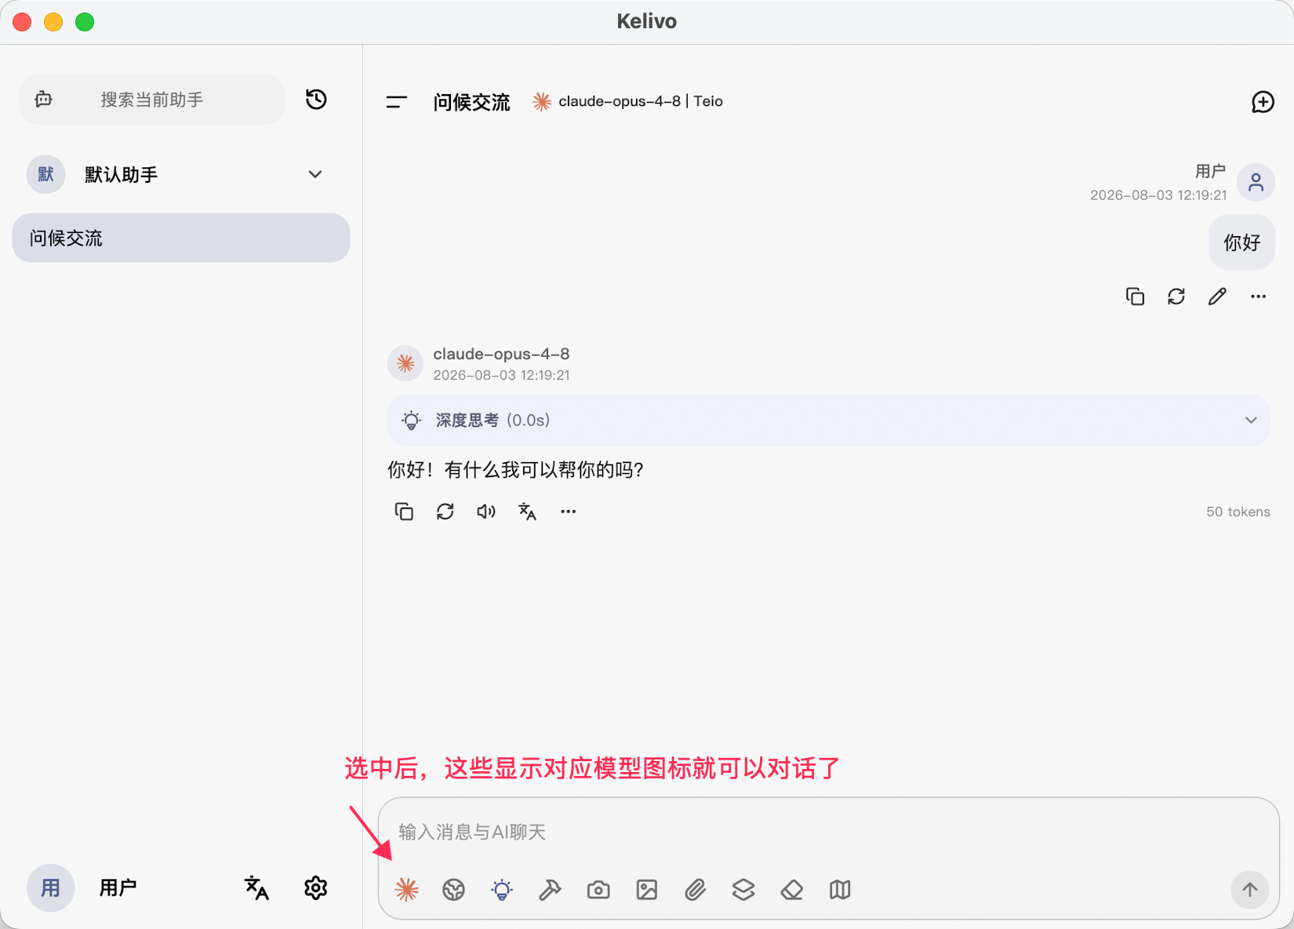This screenshot has height=929, width=1294.
Task: Click the 问候交流 chat title in header
Action: 472,102
